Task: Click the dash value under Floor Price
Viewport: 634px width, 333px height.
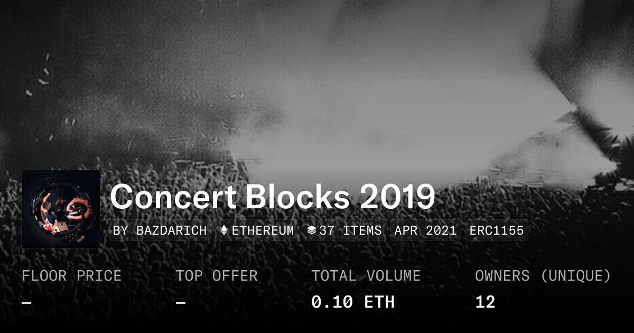Action: (26, 302)
